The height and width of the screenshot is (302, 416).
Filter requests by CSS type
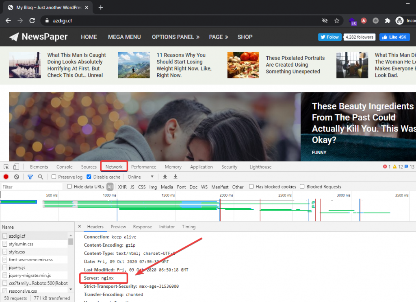click(x=142, y=187)
